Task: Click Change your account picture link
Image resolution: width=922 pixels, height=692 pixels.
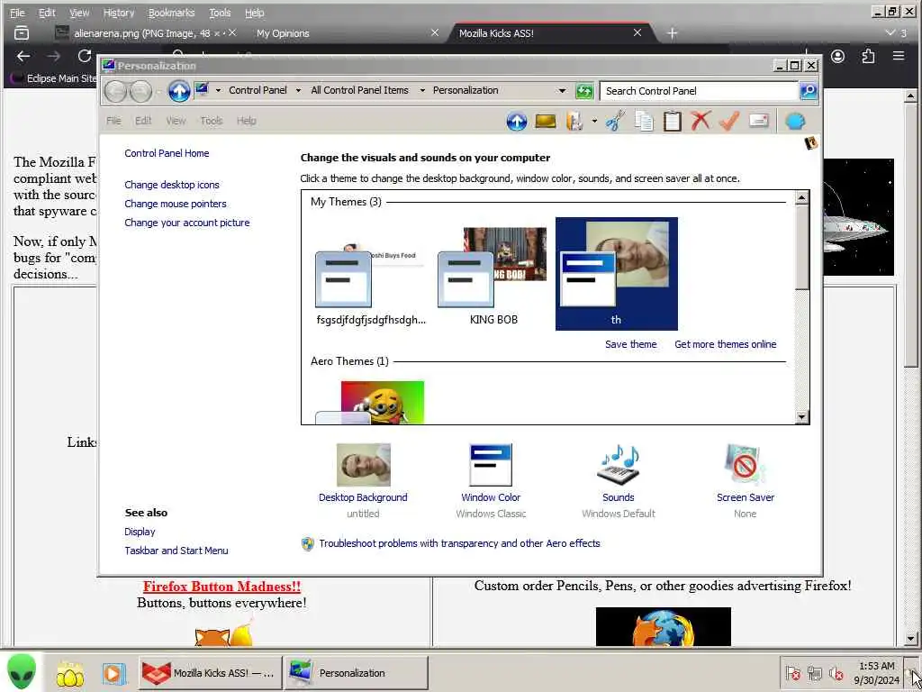Action: 187,223
